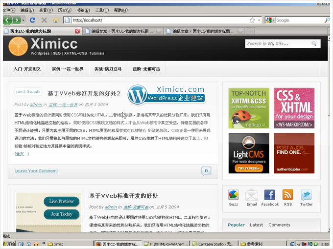Open the 文件(F) menu
Screen dimensions: 333x249
click(x=9, y=10)
